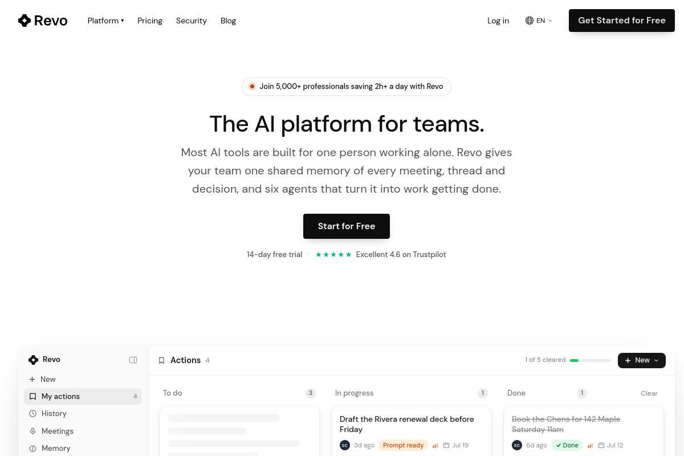This screenshot has width=684, height=456.
Task: Select My actions in the sidebar
Action: click(83, 396)
